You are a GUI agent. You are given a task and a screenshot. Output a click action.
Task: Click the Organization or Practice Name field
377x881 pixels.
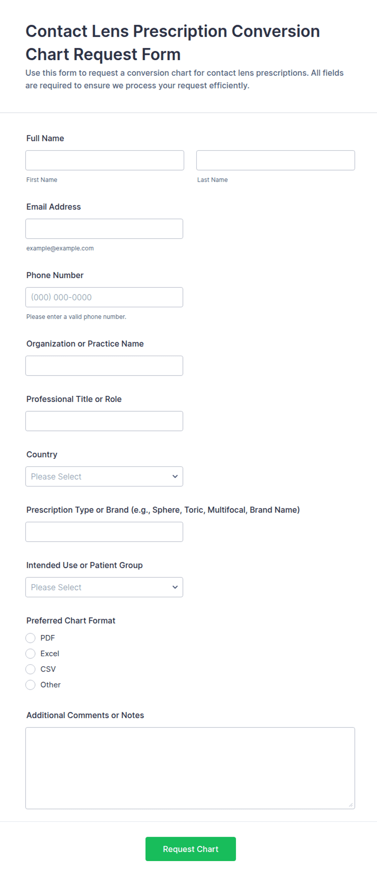104,366
